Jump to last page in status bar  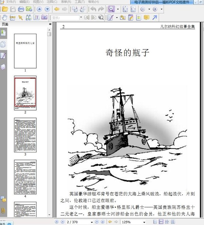[103, 222]
